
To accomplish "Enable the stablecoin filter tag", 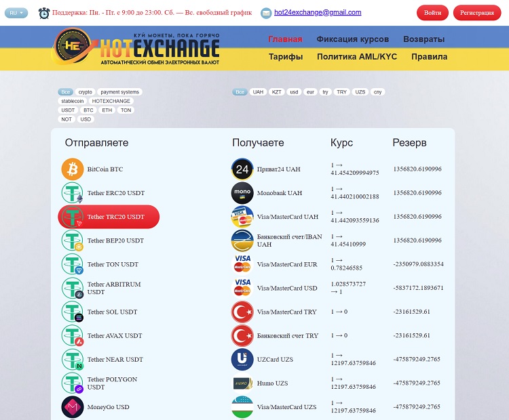I will pos(73,101).
